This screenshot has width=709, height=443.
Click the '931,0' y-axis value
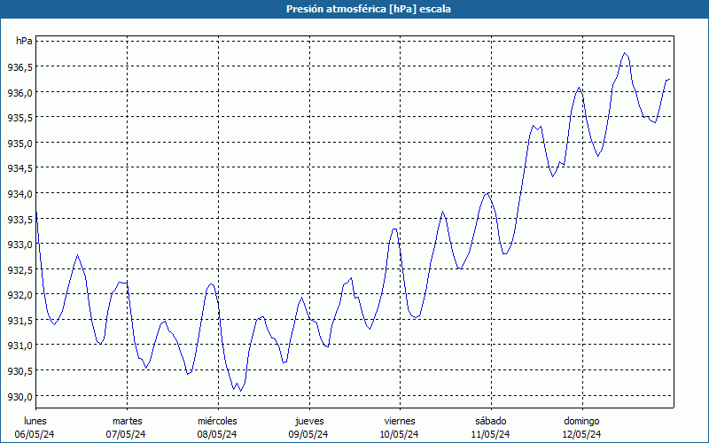19,346
